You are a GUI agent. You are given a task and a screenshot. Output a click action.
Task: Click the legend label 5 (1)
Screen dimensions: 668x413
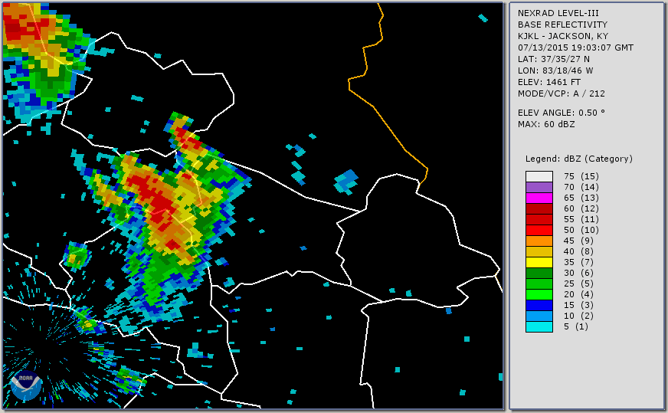(576, 327)
